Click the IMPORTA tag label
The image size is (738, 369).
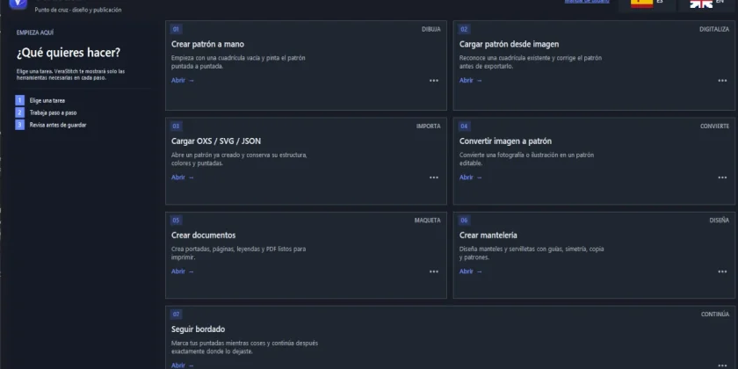(429, 127)
